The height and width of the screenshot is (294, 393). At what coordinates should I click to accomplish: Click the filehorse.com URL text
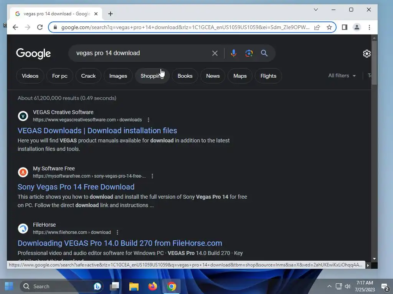72,232
